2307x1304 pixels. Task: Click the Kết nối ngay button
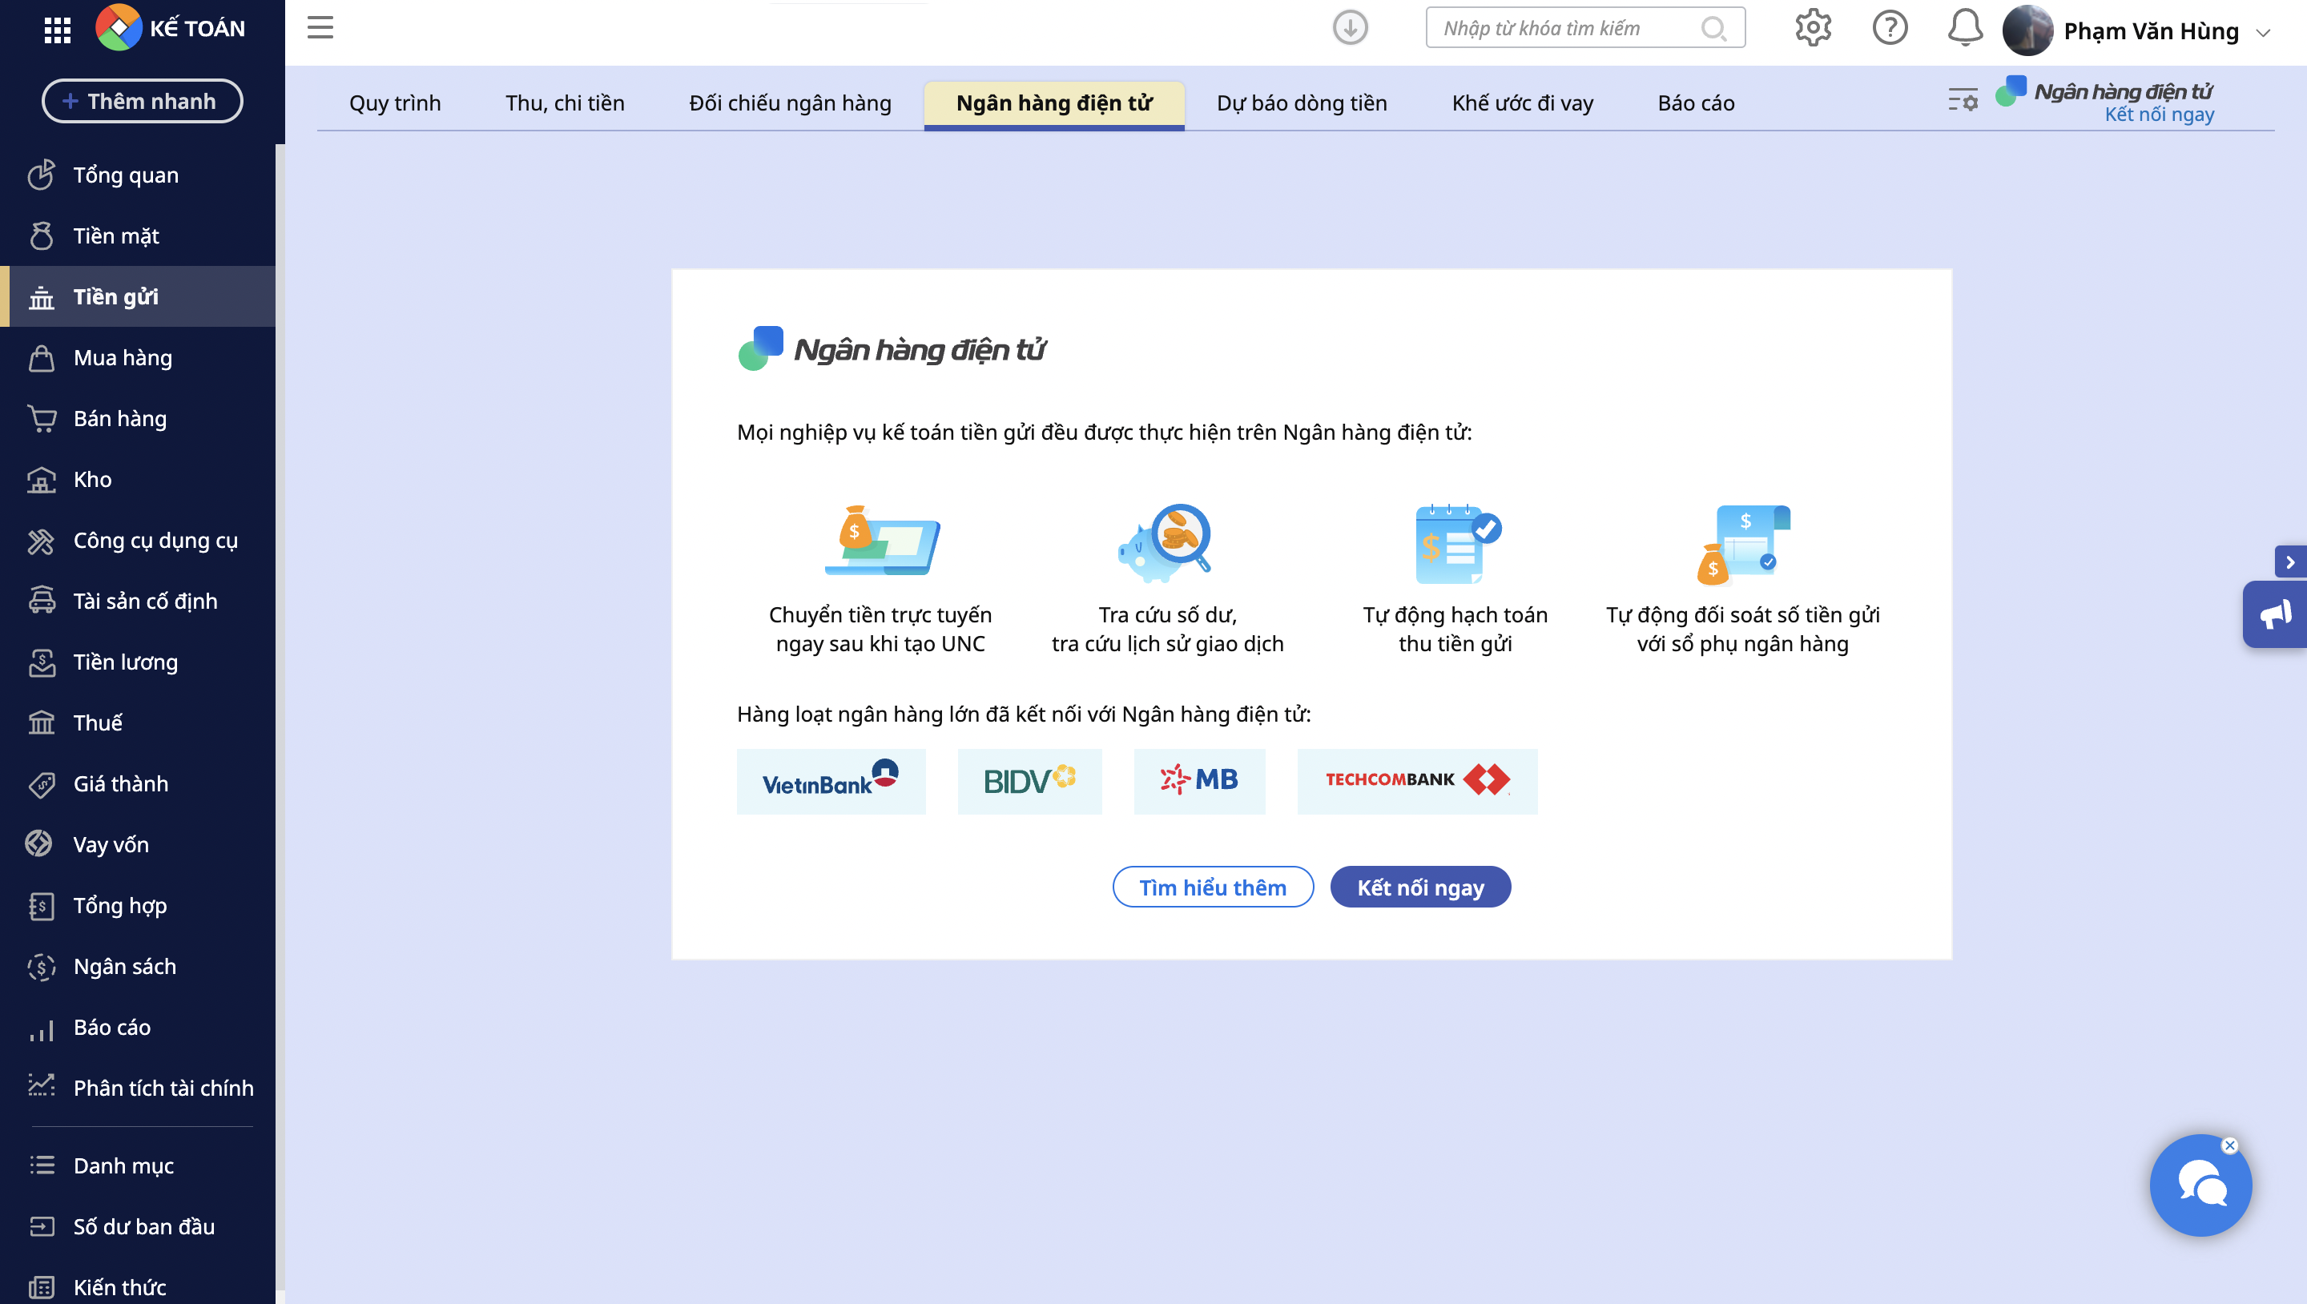pyautogui.click(x=1420, y=887)
